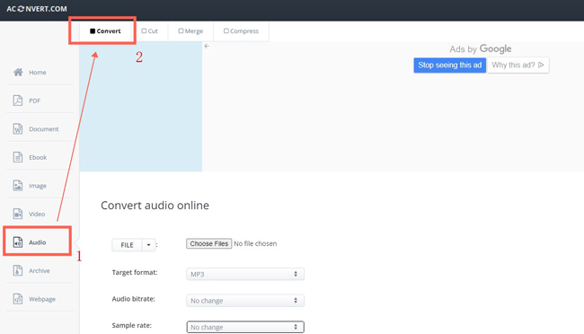Switch to the Compress tab

point(241,31)
